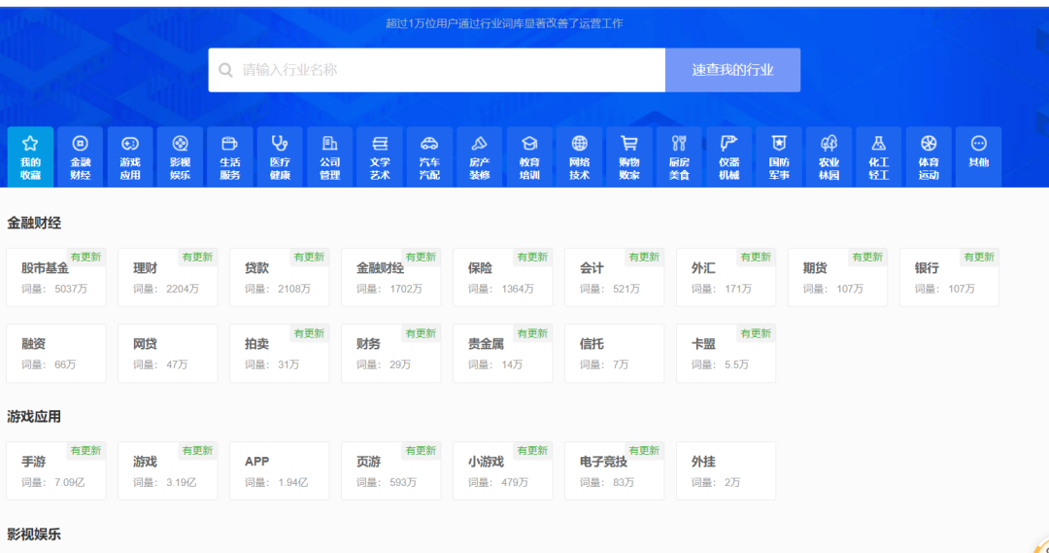The height and width of the screenshot is (553, 1049).
Task: Open the 贷款 industry card
Action: pyautogui.click(x=280, y=277)
